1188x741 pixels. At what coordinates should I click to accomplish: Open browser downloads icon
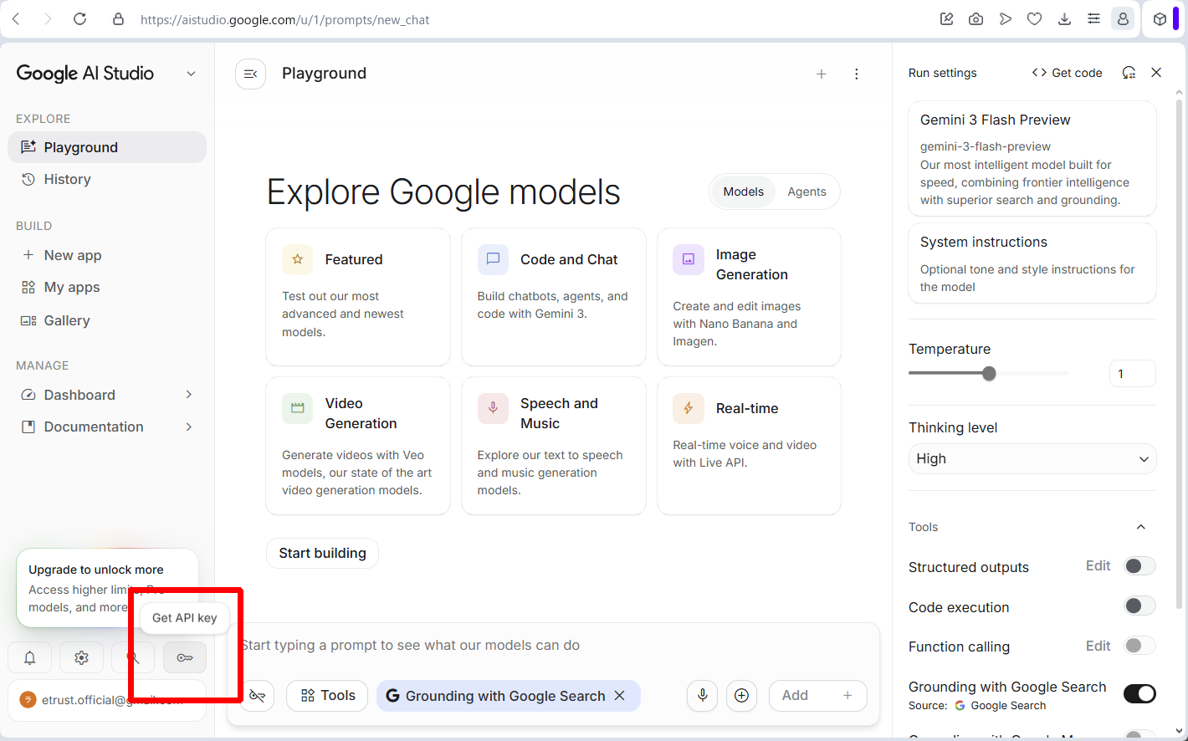[1064, 19]
